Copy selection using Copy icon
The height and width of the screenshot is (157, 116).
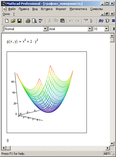click(x=56, y=21)
